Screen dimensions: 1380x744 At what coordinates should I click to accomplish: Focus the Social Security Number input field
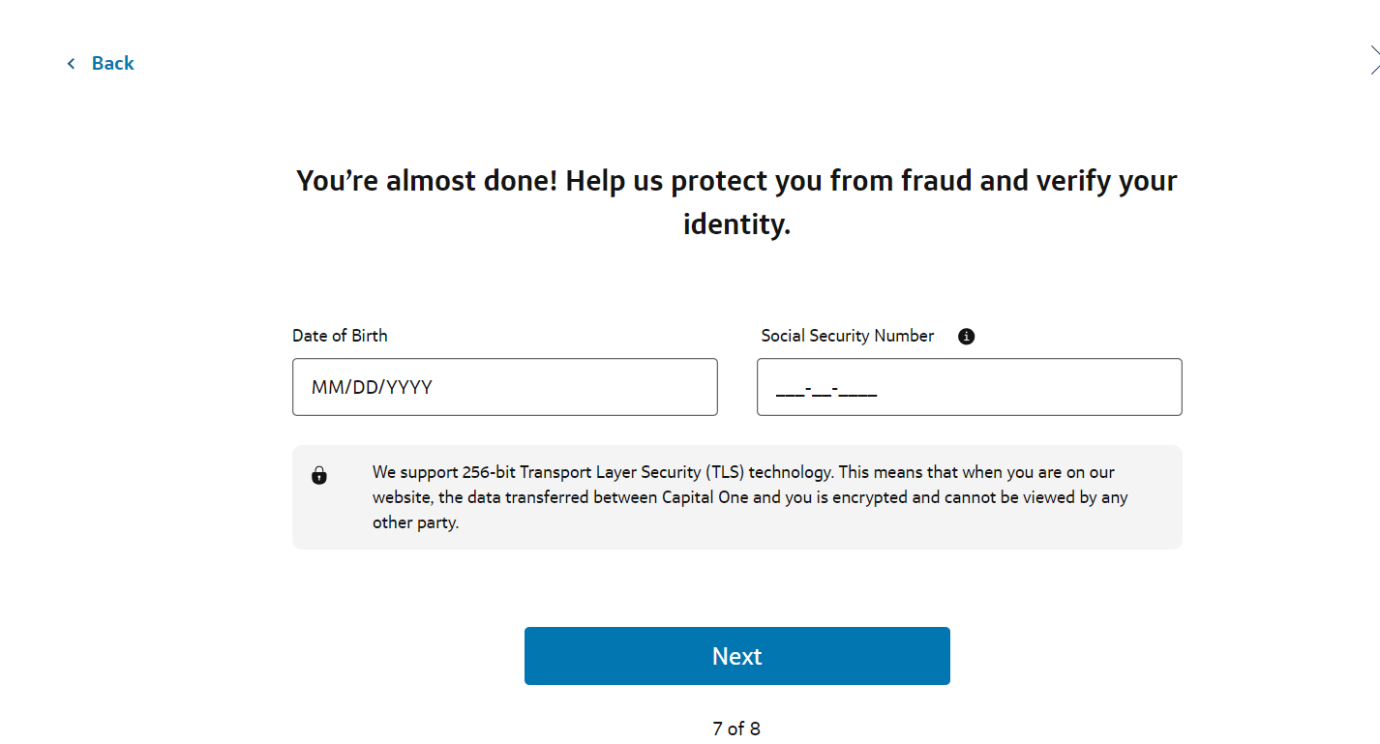point(970,387)
